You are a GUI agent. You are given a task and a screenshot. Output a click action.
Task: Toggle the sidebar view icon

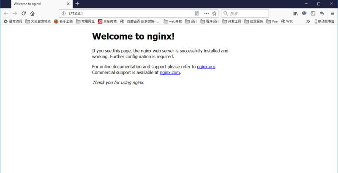coord(313,14)
